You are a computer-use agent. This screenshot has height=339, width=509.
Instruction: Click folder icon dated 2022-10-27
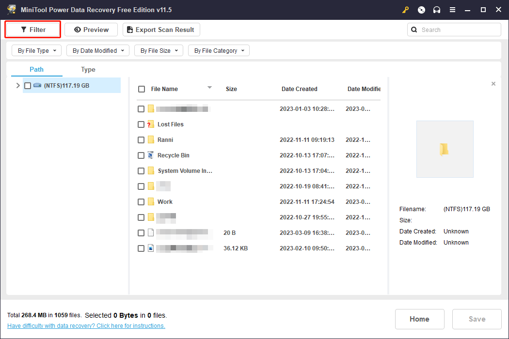tap(151, 217)
